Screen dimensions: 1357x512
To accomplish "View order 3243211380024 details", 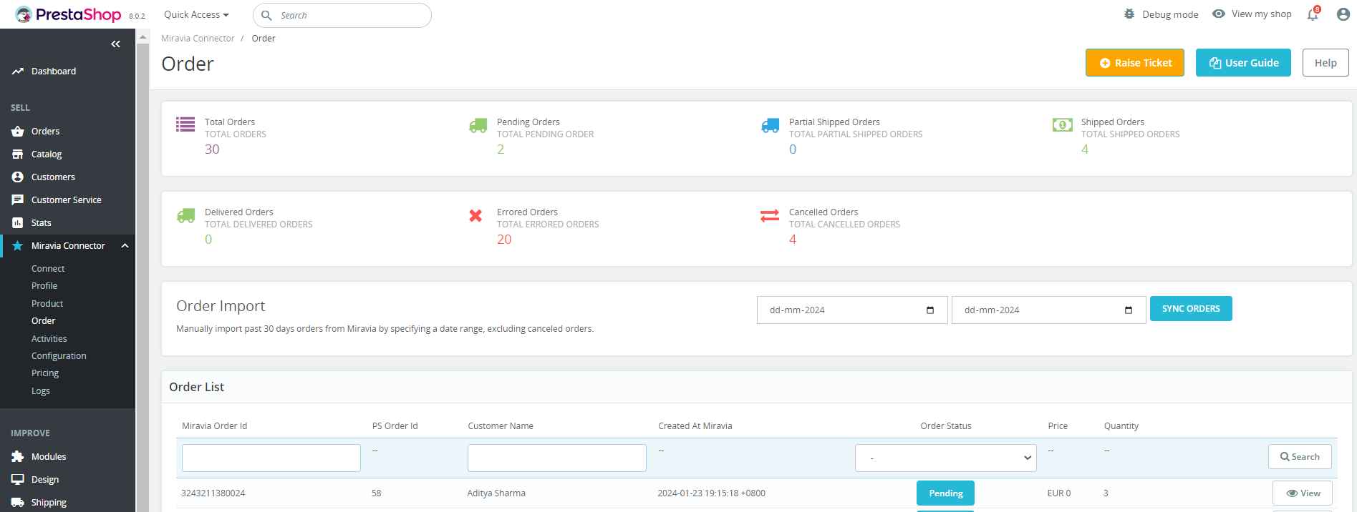I will [1303, 493].
